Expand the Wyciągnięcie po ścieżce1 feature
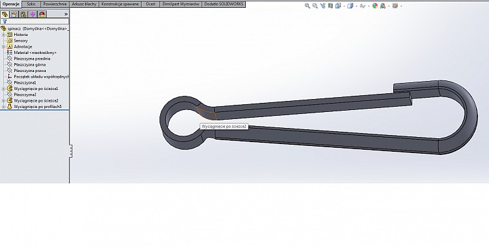This screenshot has width=489, height=247. pyautogui.click(x=3, y=89)
